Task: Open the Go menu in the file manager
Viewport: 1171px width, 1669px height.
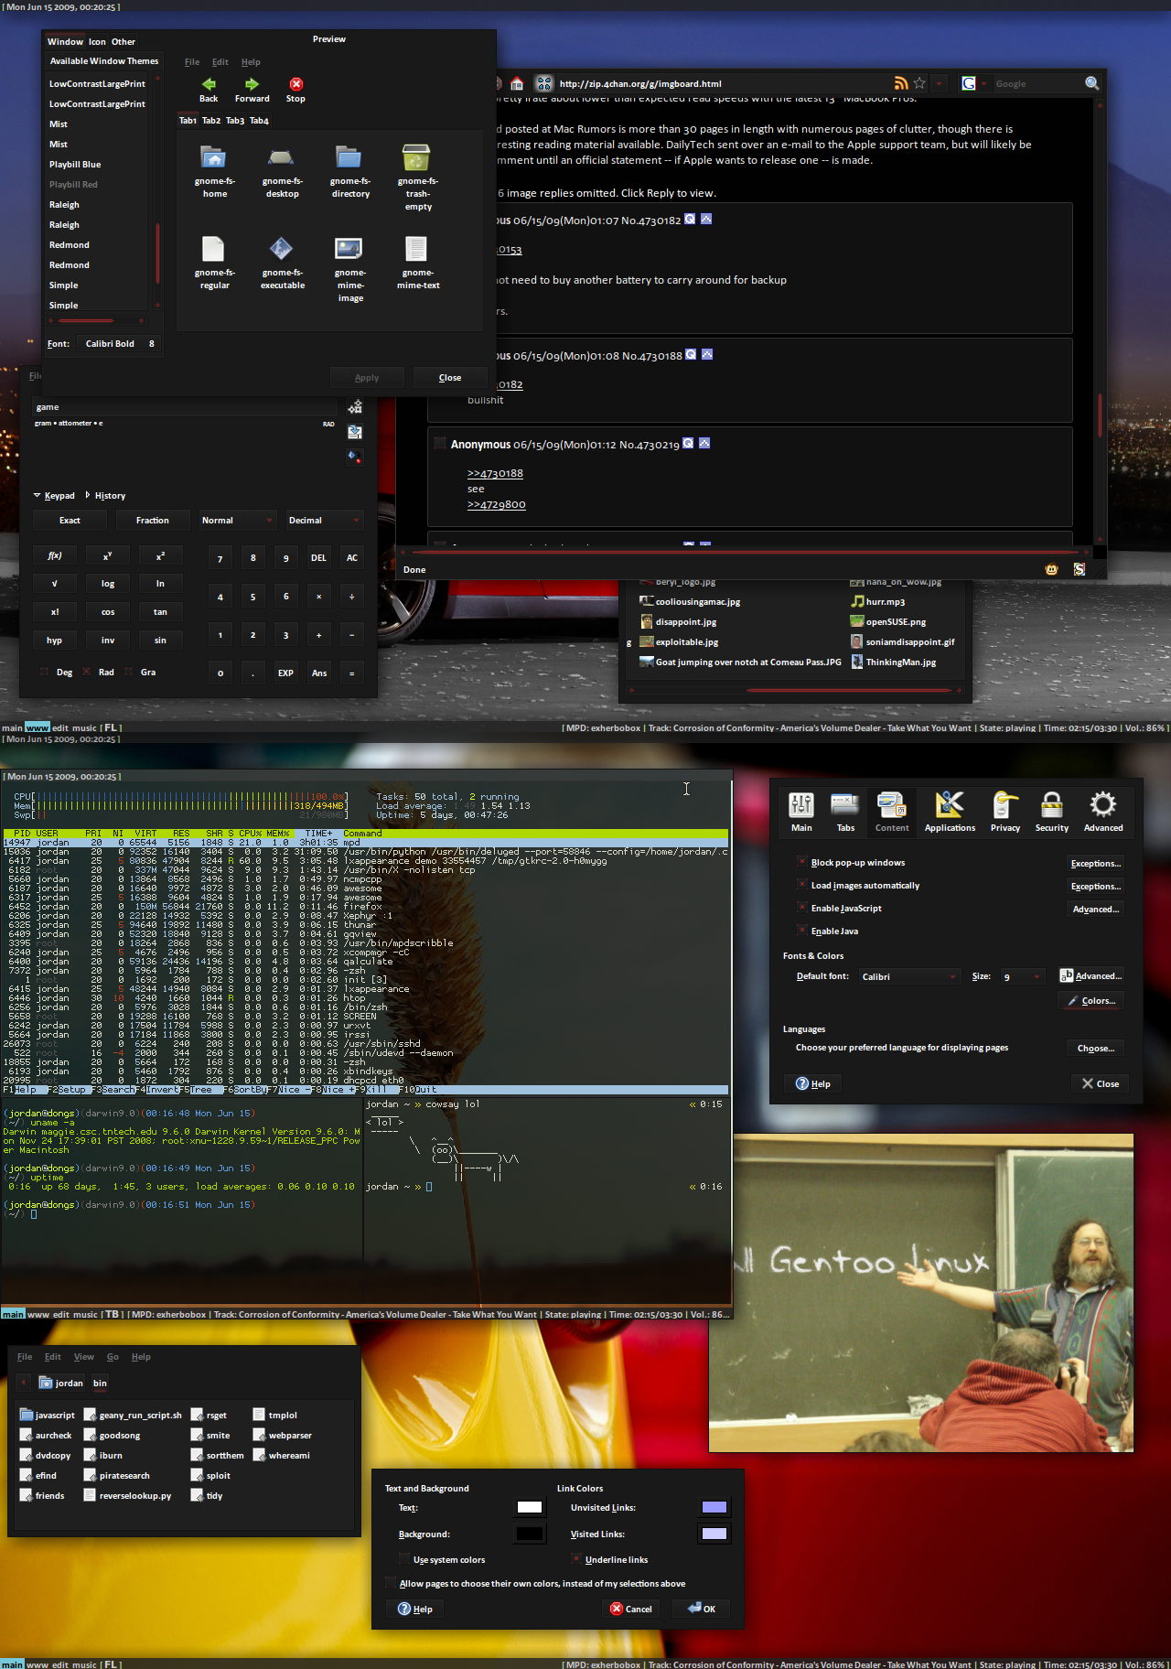Action: pos(113,1356)
